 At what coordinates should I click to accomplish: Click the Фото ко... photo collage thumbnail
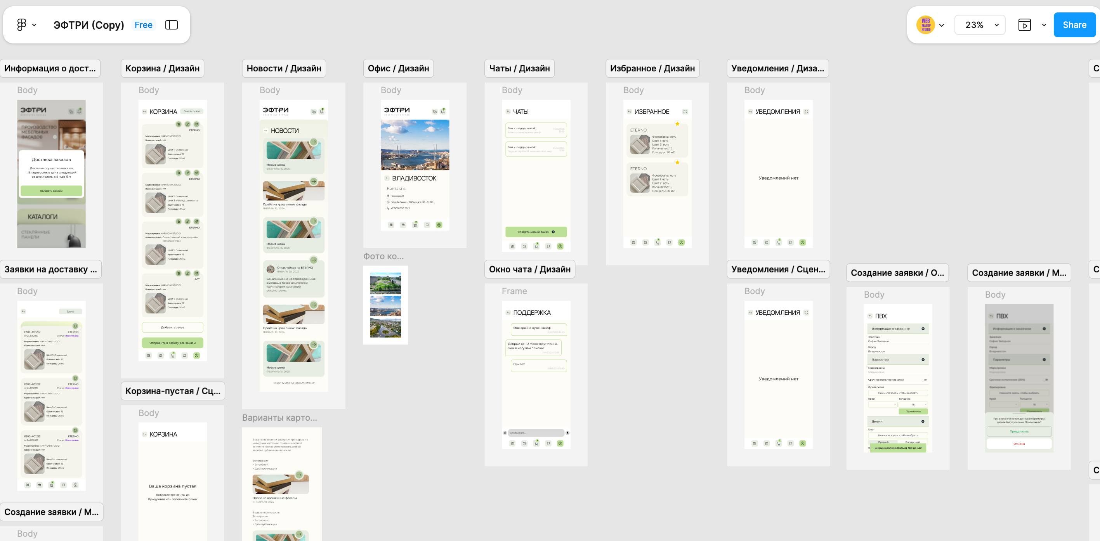[385, 305]
